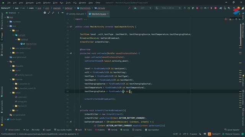The width and height of the screenshot is (245, 137).
Task: Click MainActivity breadcrumb in navigation bar
Action: 84,8
